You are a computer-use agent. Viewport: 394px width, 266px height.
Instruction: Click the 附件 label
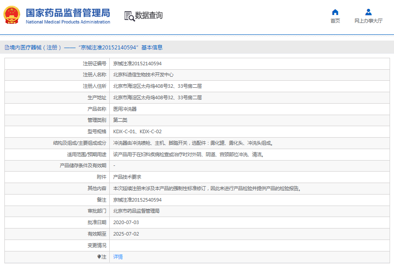101,177
